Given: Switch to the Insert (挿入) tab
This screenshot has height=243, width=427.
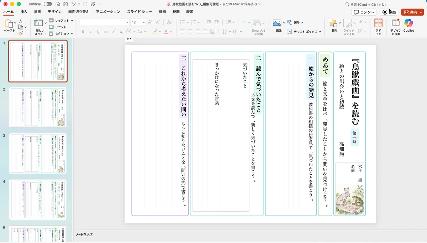Looking at the screenshot, I should click(x=24, y=12).
